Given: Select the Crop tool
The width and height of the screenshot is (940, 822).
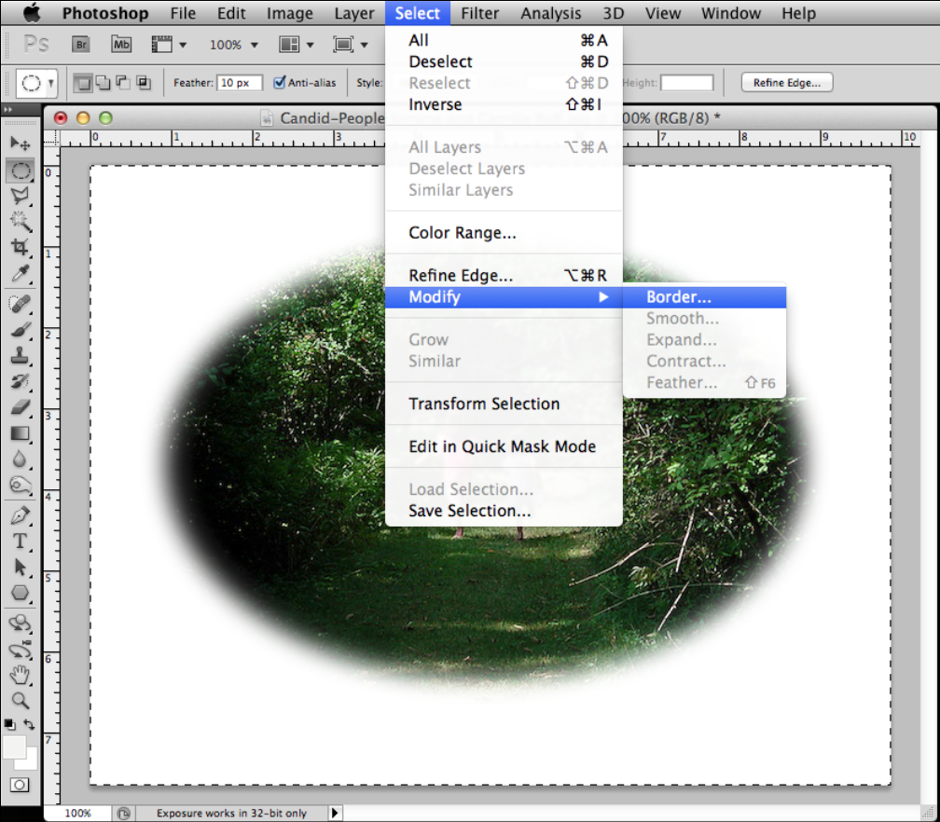Looking at the screenshot, I should pyautogui.click(x=21, y=247).
